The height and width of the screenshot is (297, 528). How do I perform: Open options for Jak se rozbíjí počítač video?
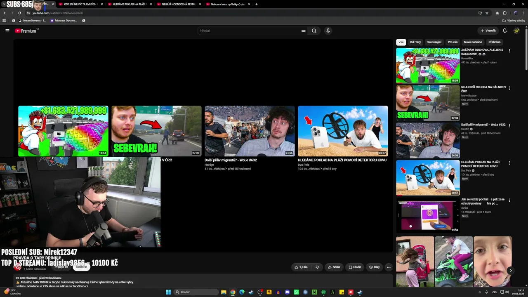click(x=509, y=200)
